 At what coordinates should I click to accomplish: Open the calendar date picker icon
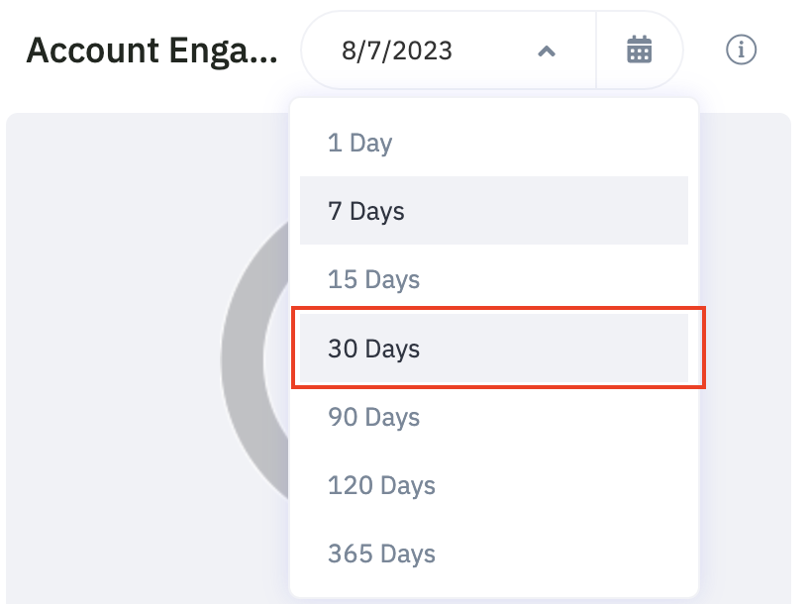639,50
